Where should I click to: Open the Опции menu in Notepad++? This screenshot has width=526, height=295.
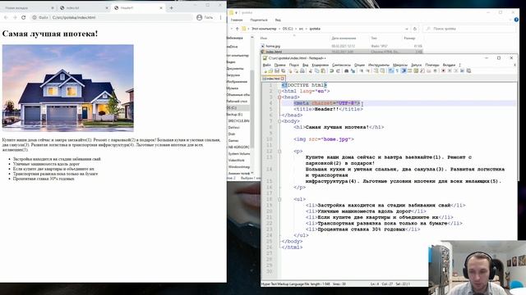(x=359, y=65)
